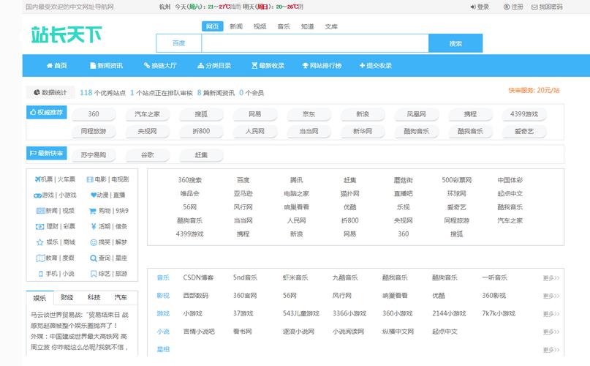Open the 京东 recommended site button
590x366 pixels.
click(309, 114)
